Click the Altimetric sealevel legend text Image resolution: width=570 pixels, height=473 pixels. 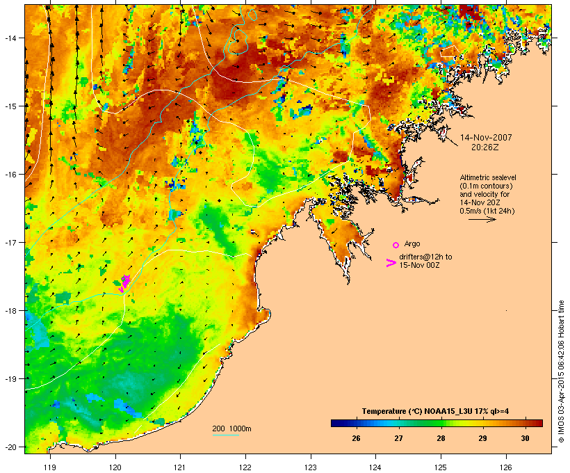(x=488, y=177)
